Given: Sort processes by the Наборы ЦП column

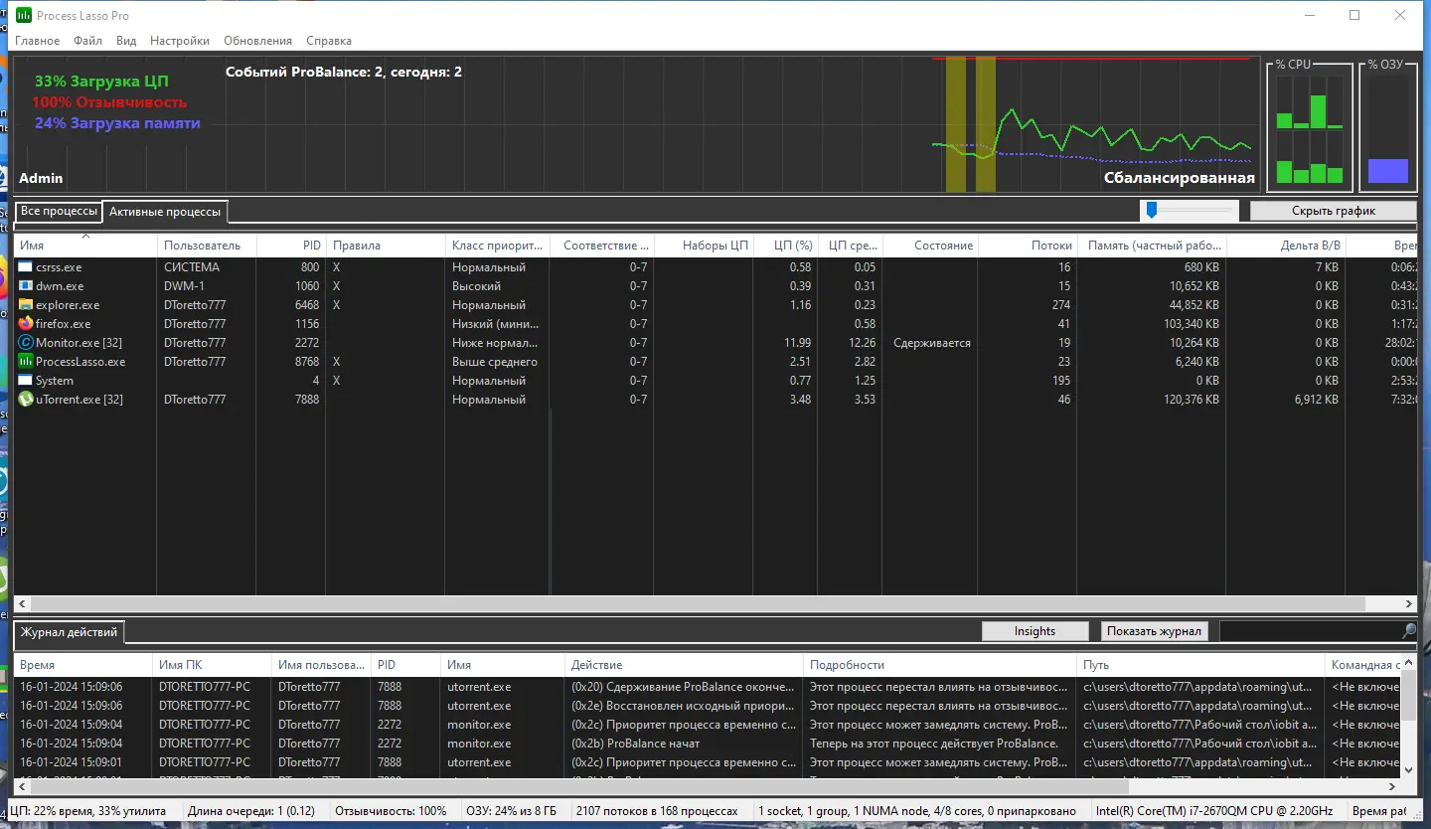Looking at the screenshot, I should [x=704, y=246].
